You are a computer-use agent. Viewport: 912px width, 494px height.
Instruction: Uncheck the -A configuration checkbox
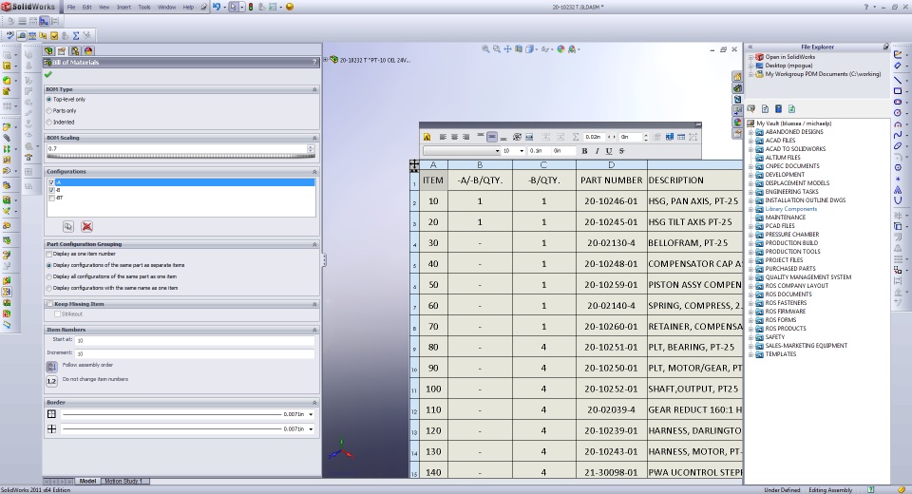point(51,182)
